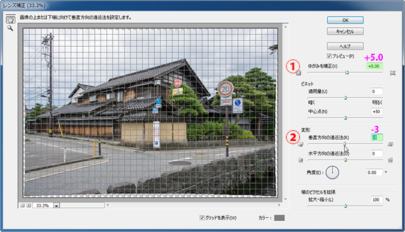The image size is (405, 232).
Task: Open help with the ヘルプ button
Action: tap(346, 46)
